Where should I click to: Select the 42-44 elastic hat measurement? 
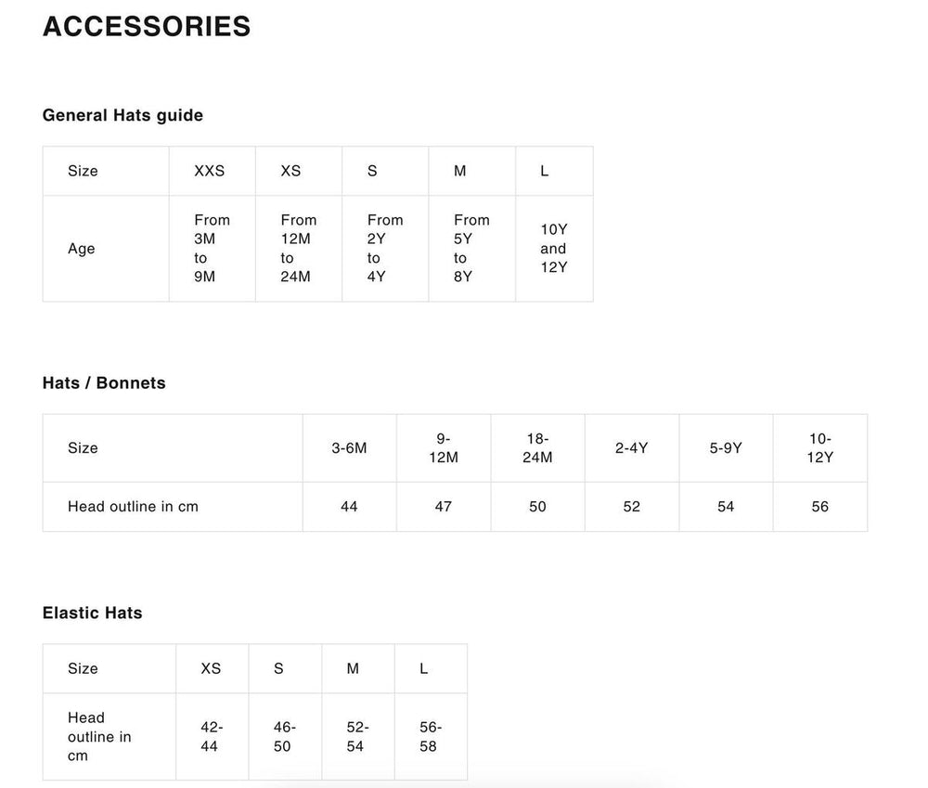coord(212,737)
